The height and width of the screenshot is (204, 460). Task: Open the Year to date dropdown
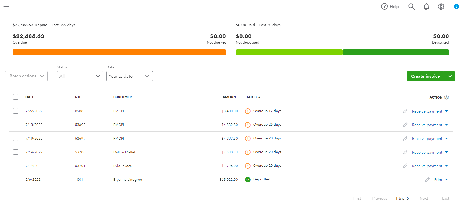click(x=129, y=76)
